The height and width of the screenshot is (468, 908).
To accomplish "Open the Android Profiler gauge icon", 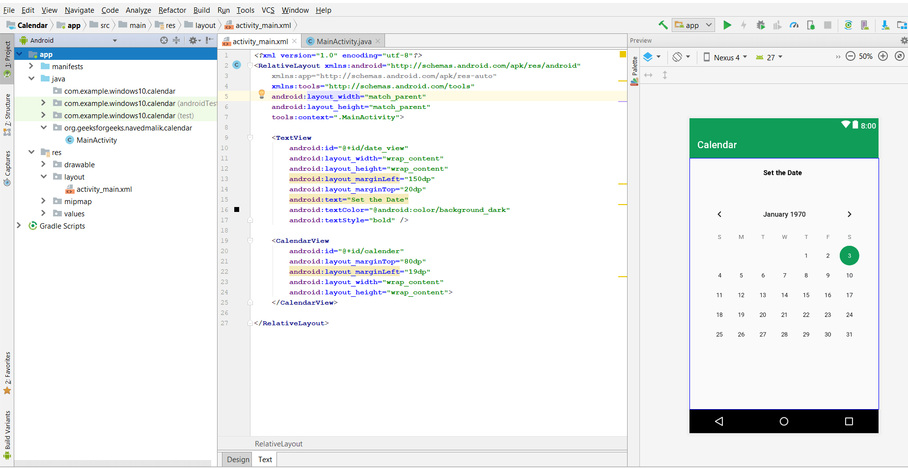I will (794, 25).
